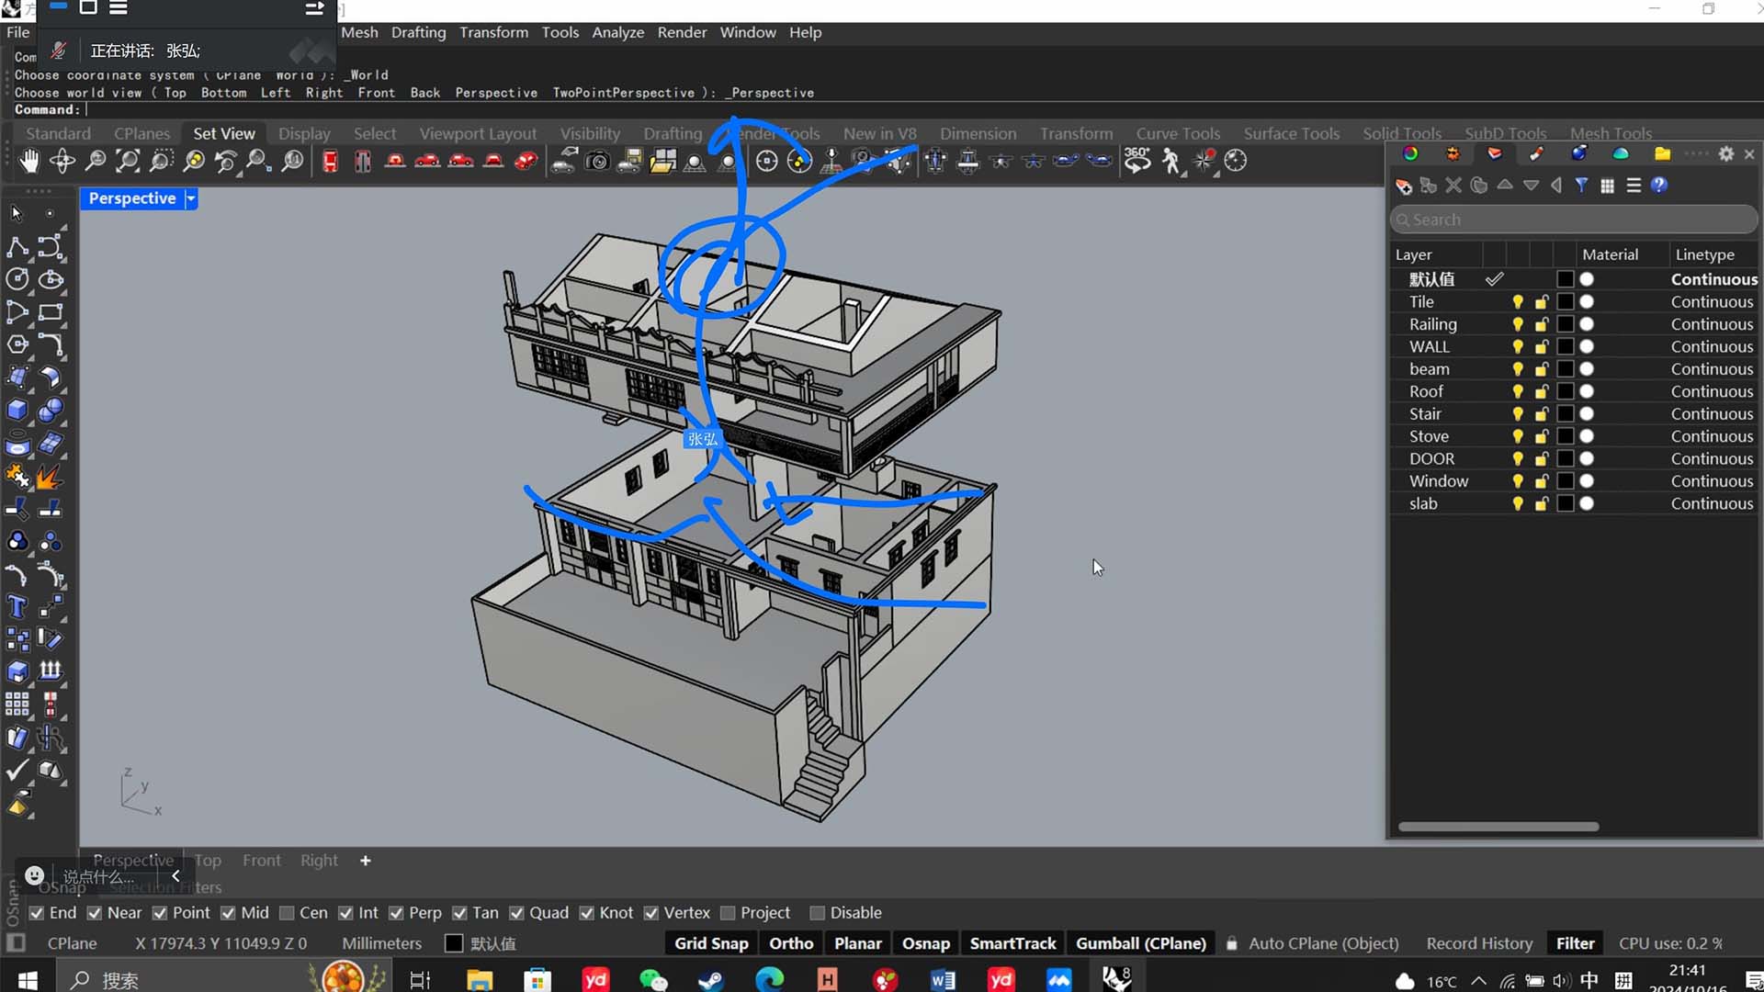
Task: Toggle the Grid Snap button
Action: pyautogui.click(x=711, y=943)
